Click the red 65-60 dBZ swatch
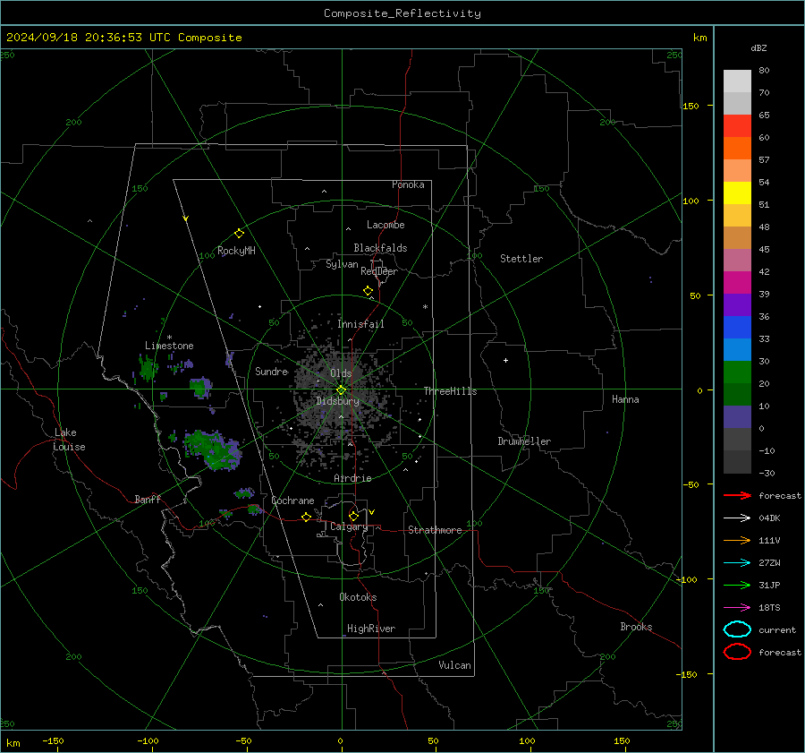 737,126
